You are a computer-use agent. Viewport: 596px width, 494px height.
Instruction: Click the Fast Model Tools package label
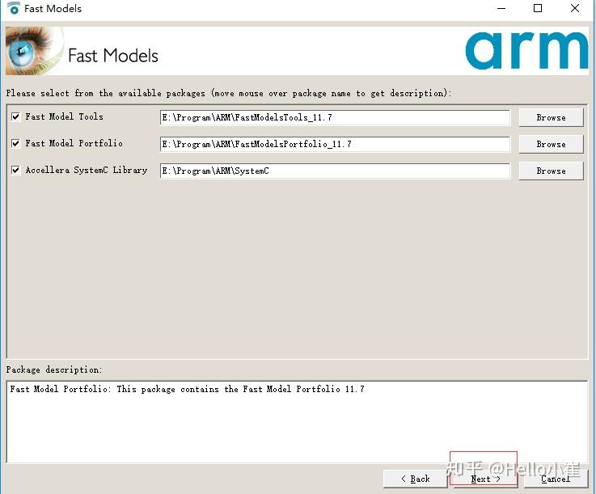64,116
